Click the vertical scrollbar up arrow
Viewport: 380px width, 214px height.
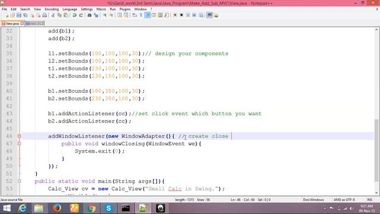tap(376, 30)
